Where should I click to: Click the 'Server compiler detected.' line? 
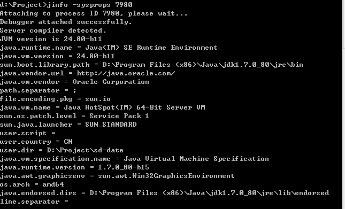coord(53,30)
